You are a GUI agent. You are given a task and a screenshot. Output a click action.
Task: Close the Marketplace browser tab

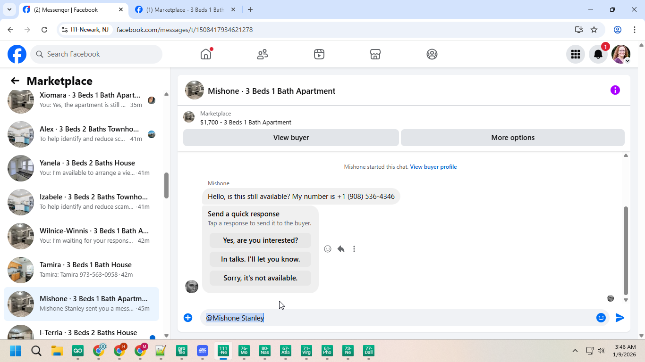coord(233,9)
